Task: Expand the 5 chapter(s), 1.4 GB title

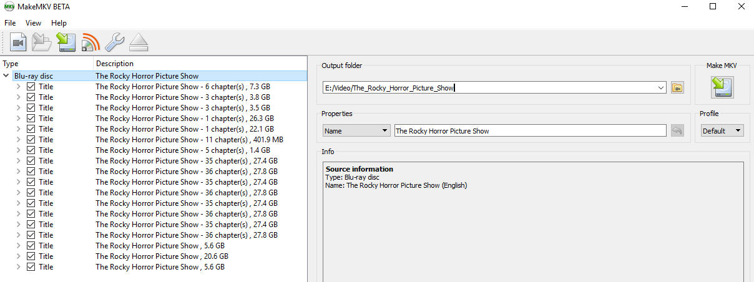Action: (19, 150)
